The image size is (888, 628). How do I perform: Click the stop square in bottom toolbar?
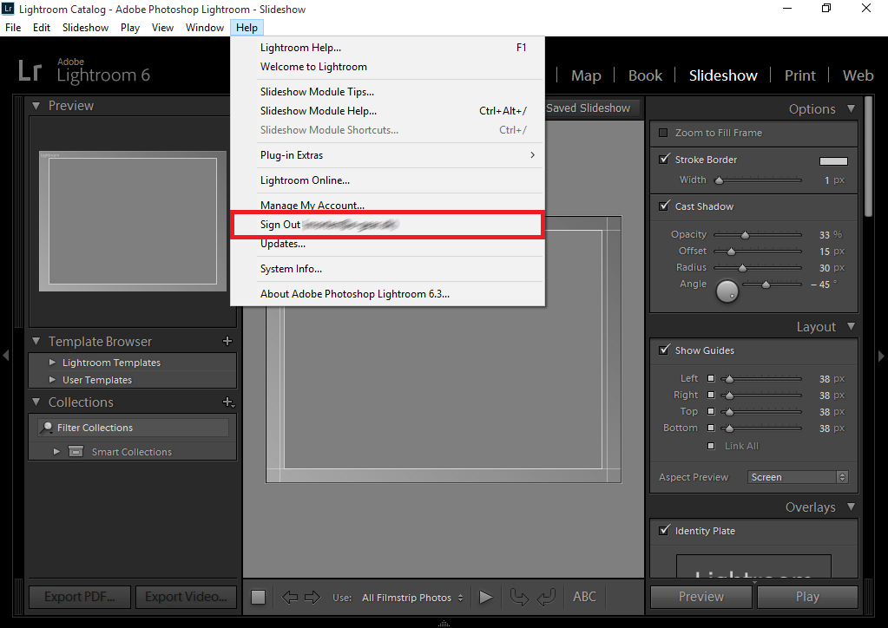[x=259, y=597]
